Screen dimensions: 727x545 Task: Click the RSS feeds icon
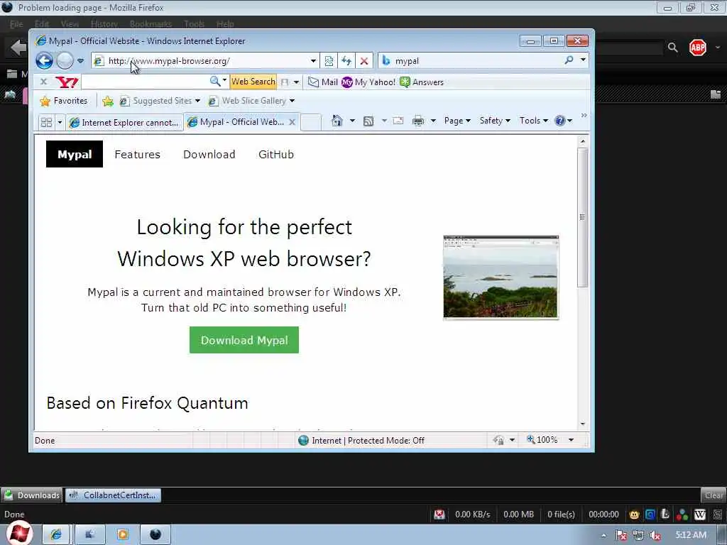tap(368, 121)
